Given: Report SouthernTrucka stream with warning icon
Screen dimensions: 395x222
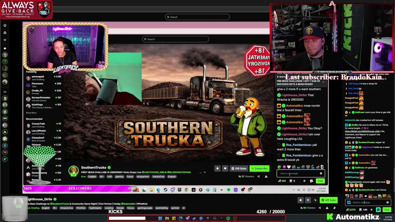Looking at the screenshot, I should (266, 176).
